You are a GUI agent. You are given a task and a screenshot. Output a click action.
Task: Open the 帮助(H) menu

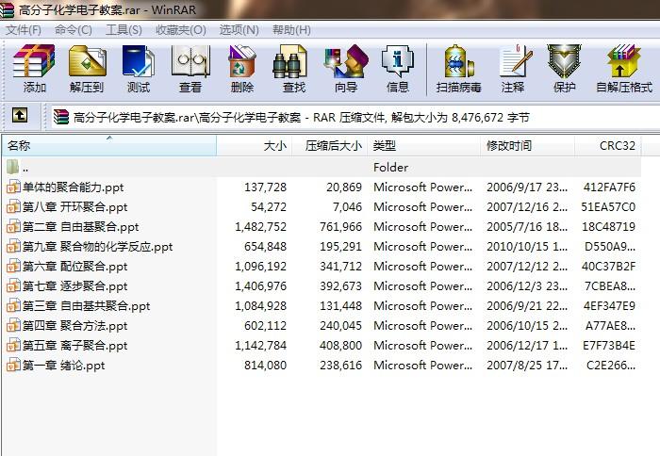pos(291,30)
